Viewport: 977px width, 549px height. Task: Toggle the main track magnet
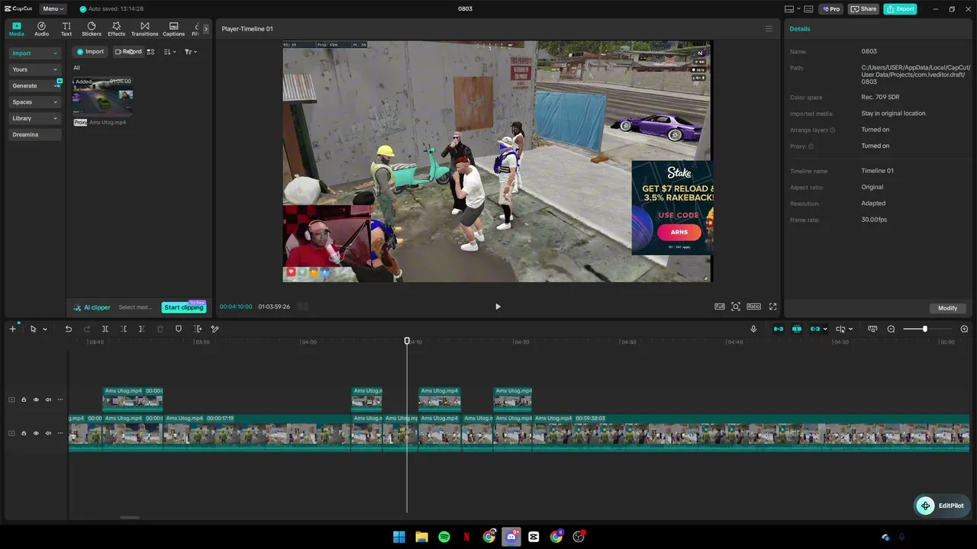(779, 329)
